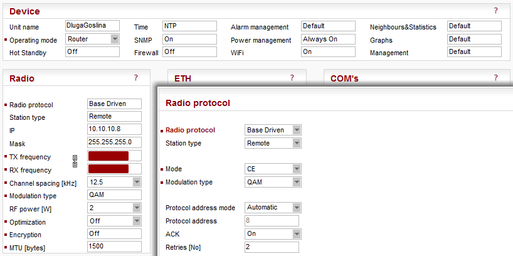Open the Firewall Off setting
Image resolution: width=513 pixels, height=256 pixels.
pyautogui.click(x=189, y=51)
